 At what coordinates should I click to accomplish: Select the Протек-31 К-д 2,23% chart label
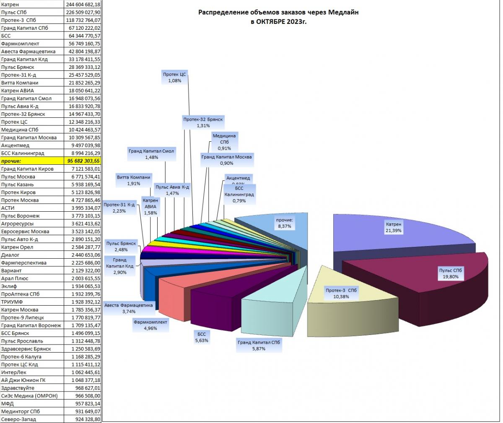[119, 208]
